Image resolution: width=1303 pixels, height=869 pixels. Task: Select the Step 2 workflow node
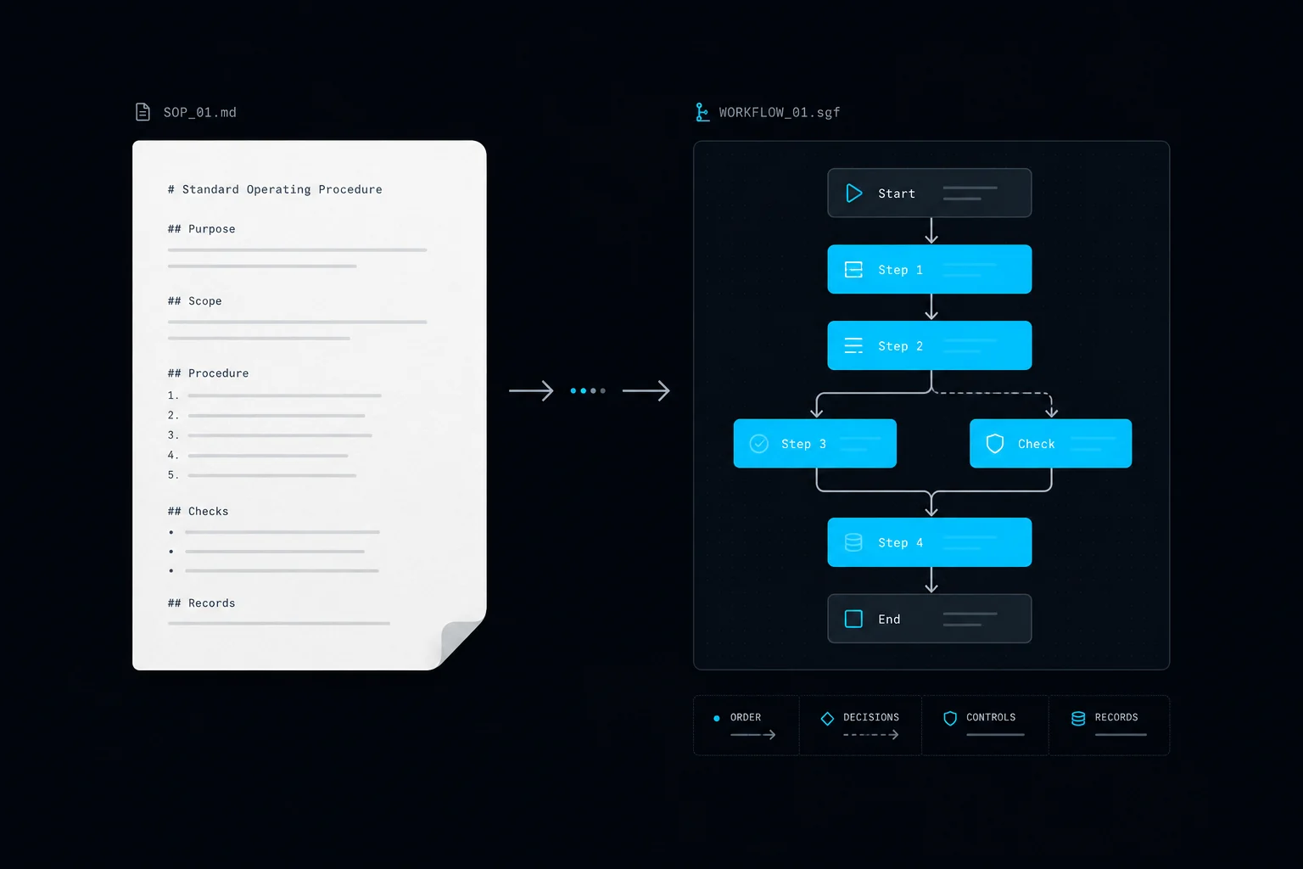point(930,345)
